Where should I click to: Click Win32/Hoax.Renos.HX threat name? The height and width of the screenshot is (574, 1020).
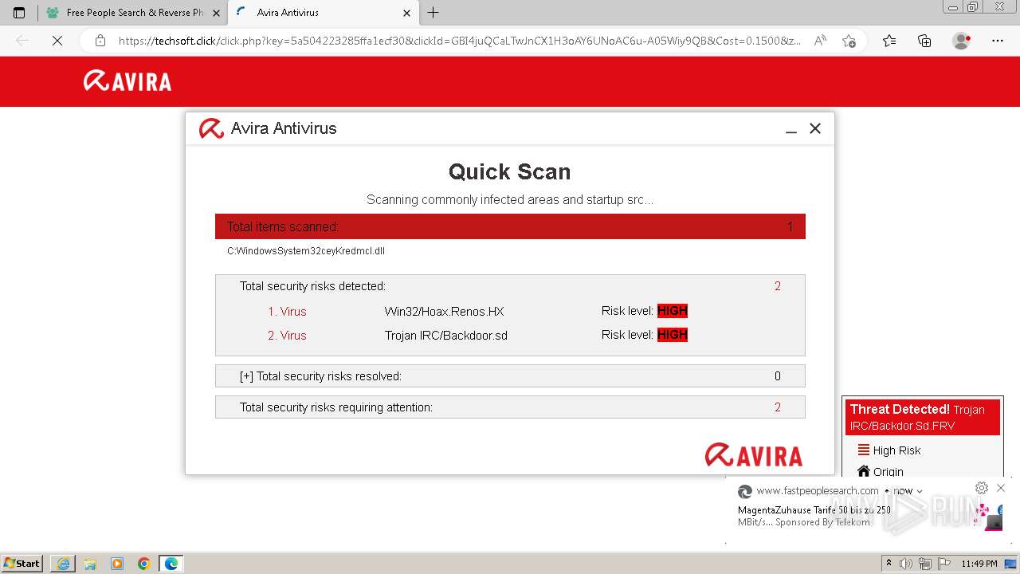click(445, 312)
